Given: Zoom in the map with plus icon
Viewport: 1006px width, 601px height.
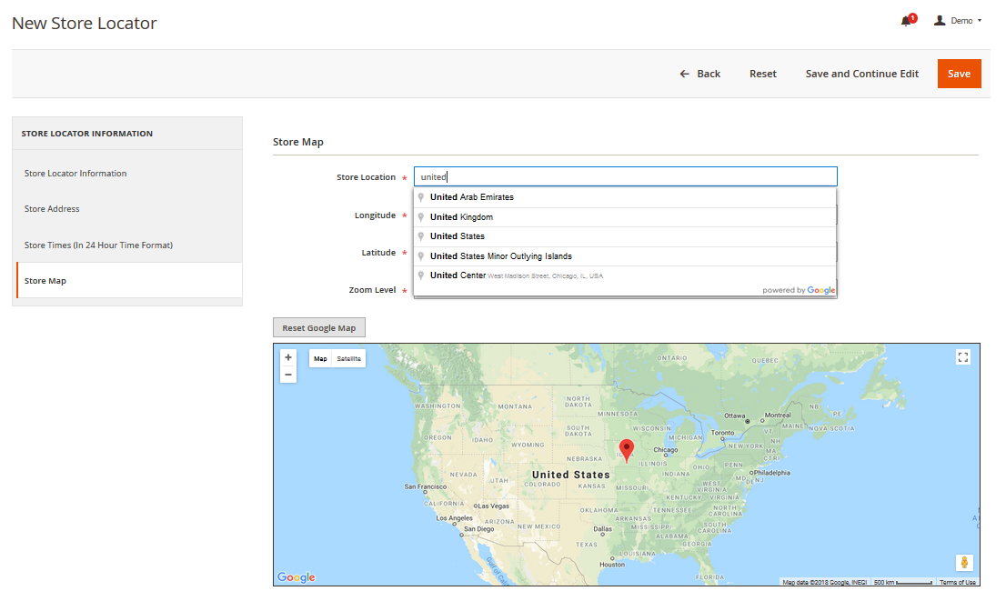Looking at the screenshot, I should (288, 357).
